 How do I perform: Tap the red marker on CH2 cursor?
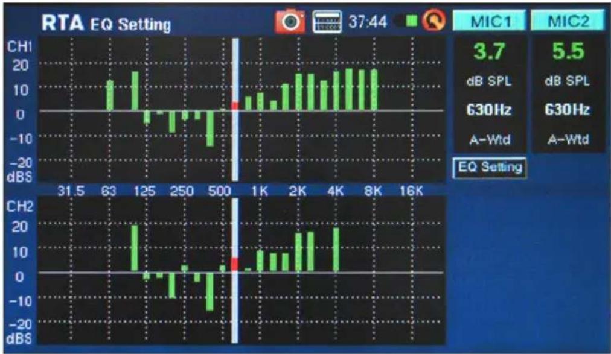235,264
